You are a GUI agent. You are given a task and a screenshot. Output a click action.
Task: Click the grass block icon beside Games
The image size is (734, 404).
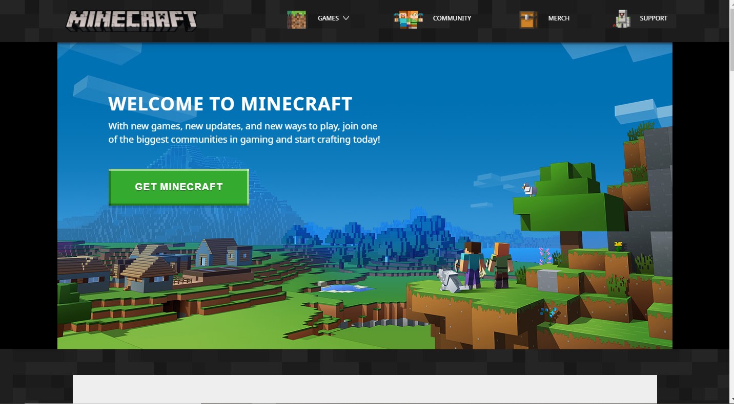pos(296,19)
